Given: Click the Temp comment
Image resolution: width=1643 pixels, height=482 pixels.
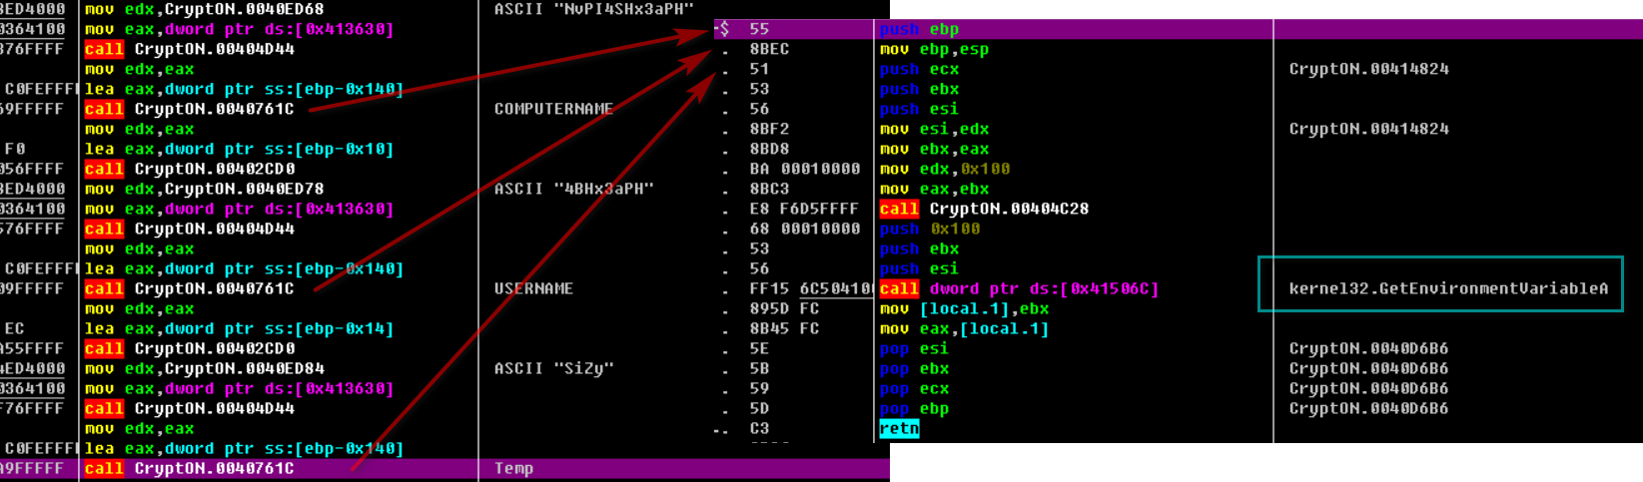Looking at the screenshot, I should coord(514,468).
